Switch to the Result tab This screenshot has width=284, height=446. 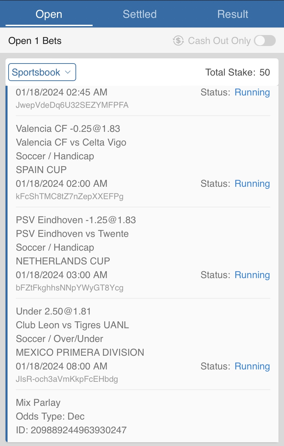point(233,14)
